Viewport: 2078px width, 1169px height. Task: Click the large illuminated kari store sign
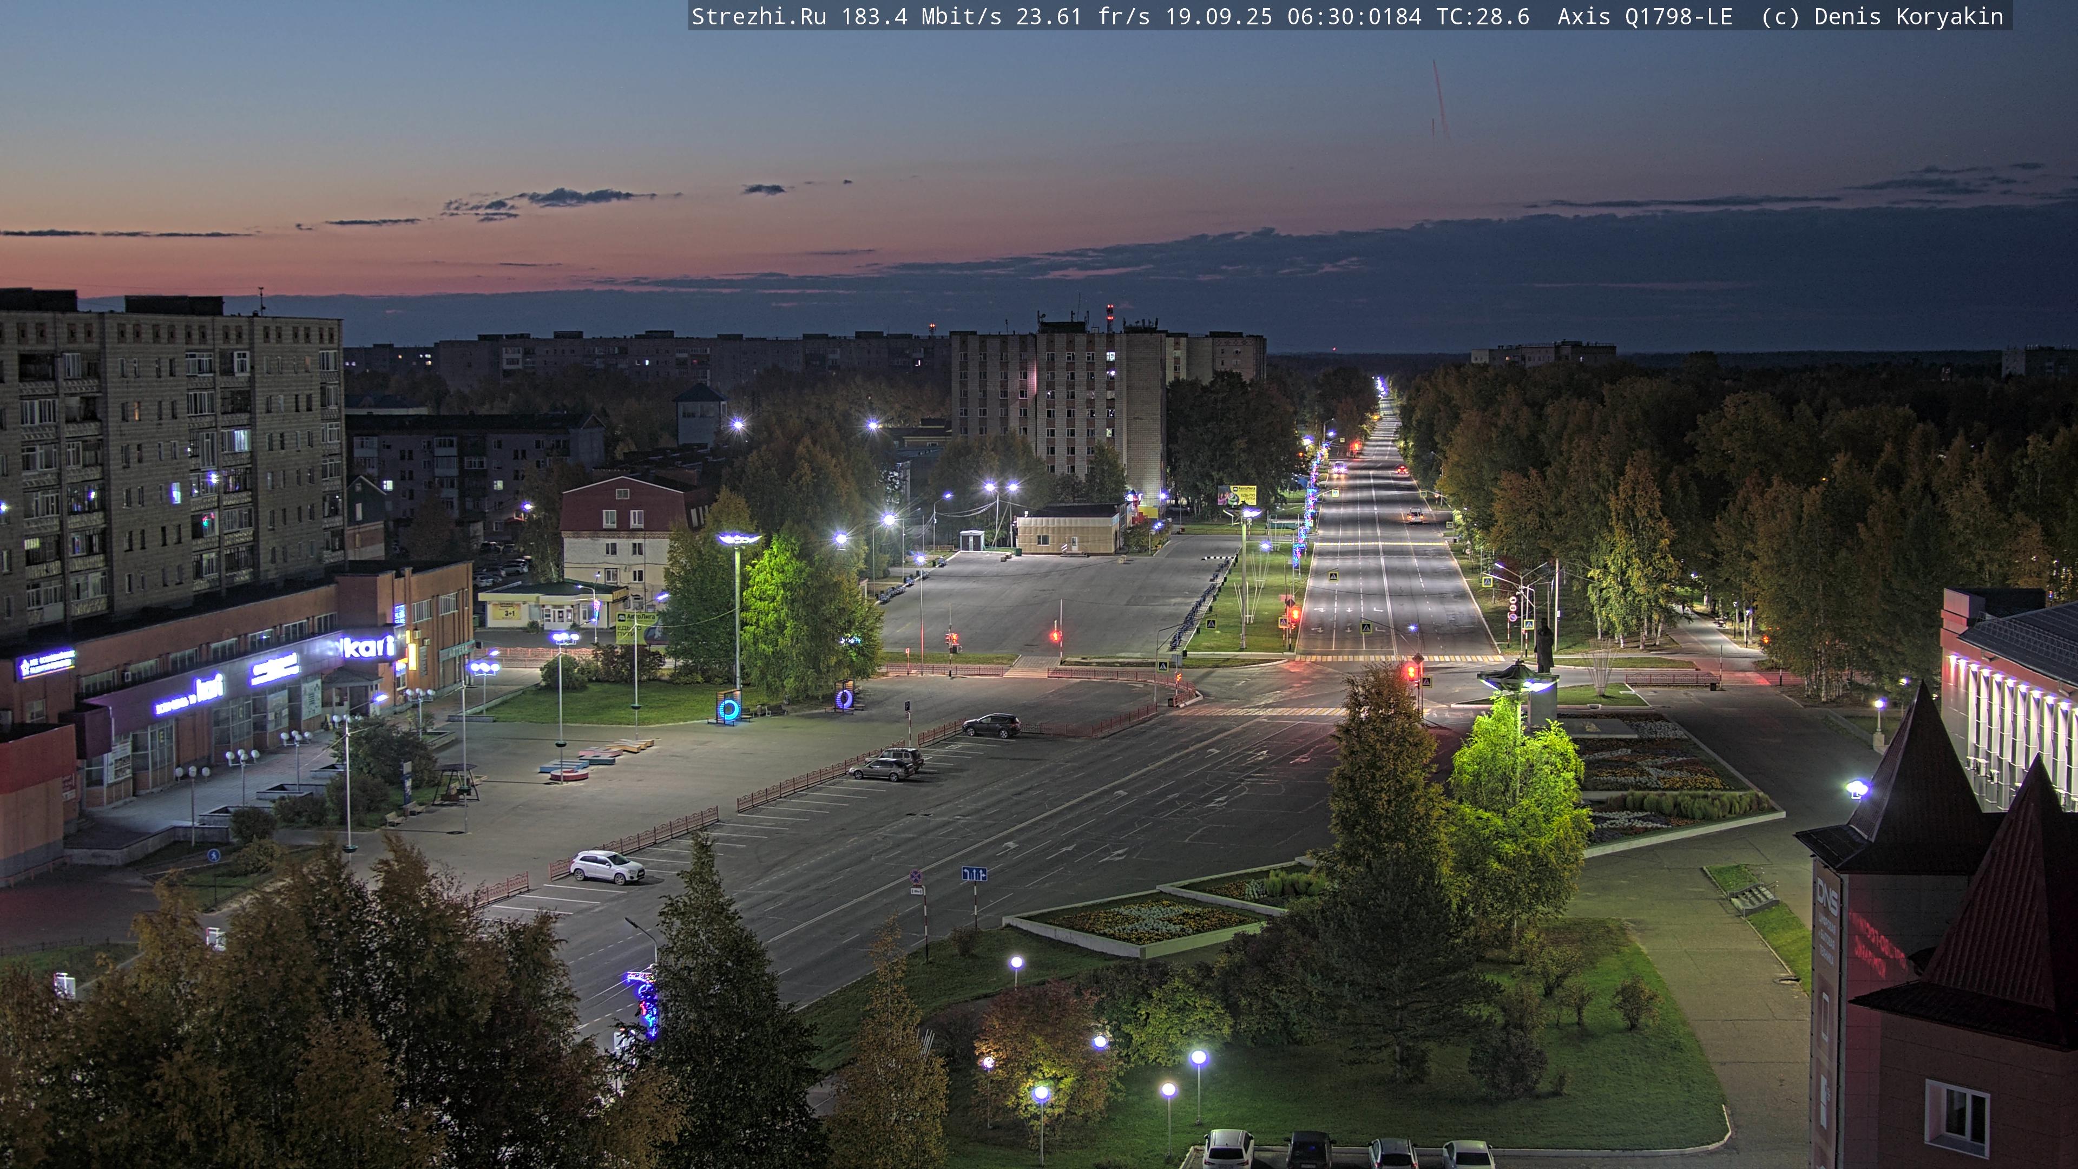(x=369, y=646)
